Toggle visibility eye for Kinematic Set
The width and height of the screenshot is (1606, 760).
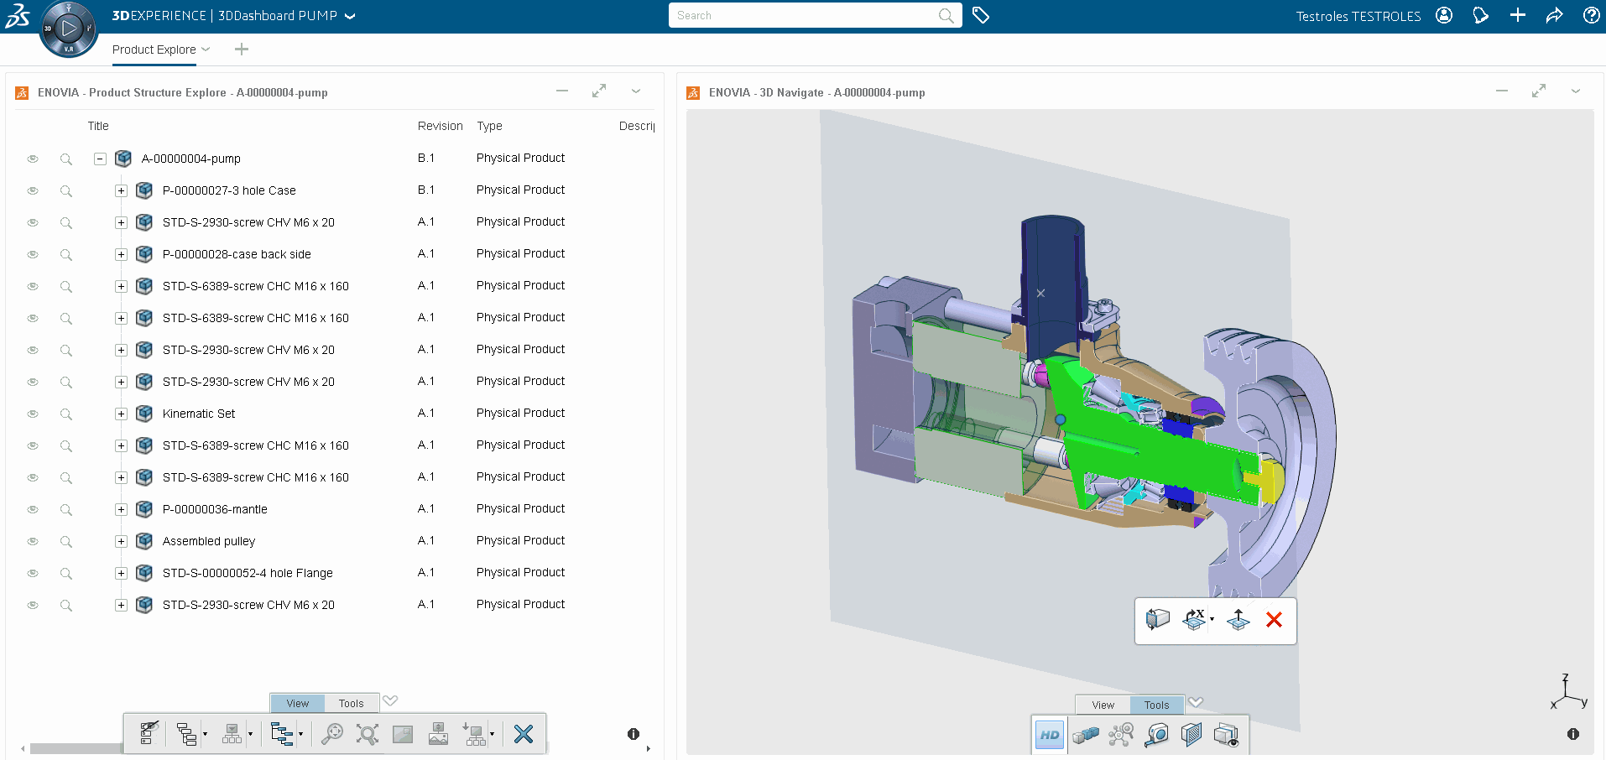click(x=33, y=414)
